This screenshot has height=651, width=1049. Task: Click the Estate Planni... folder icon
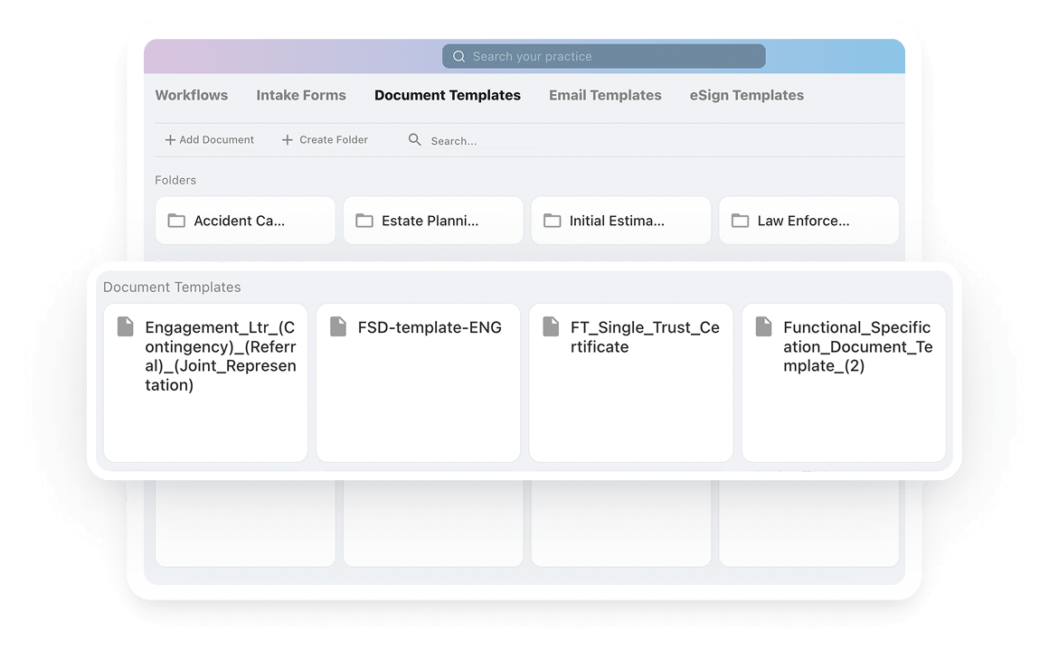pyautogui.click(x=364, y=221)
